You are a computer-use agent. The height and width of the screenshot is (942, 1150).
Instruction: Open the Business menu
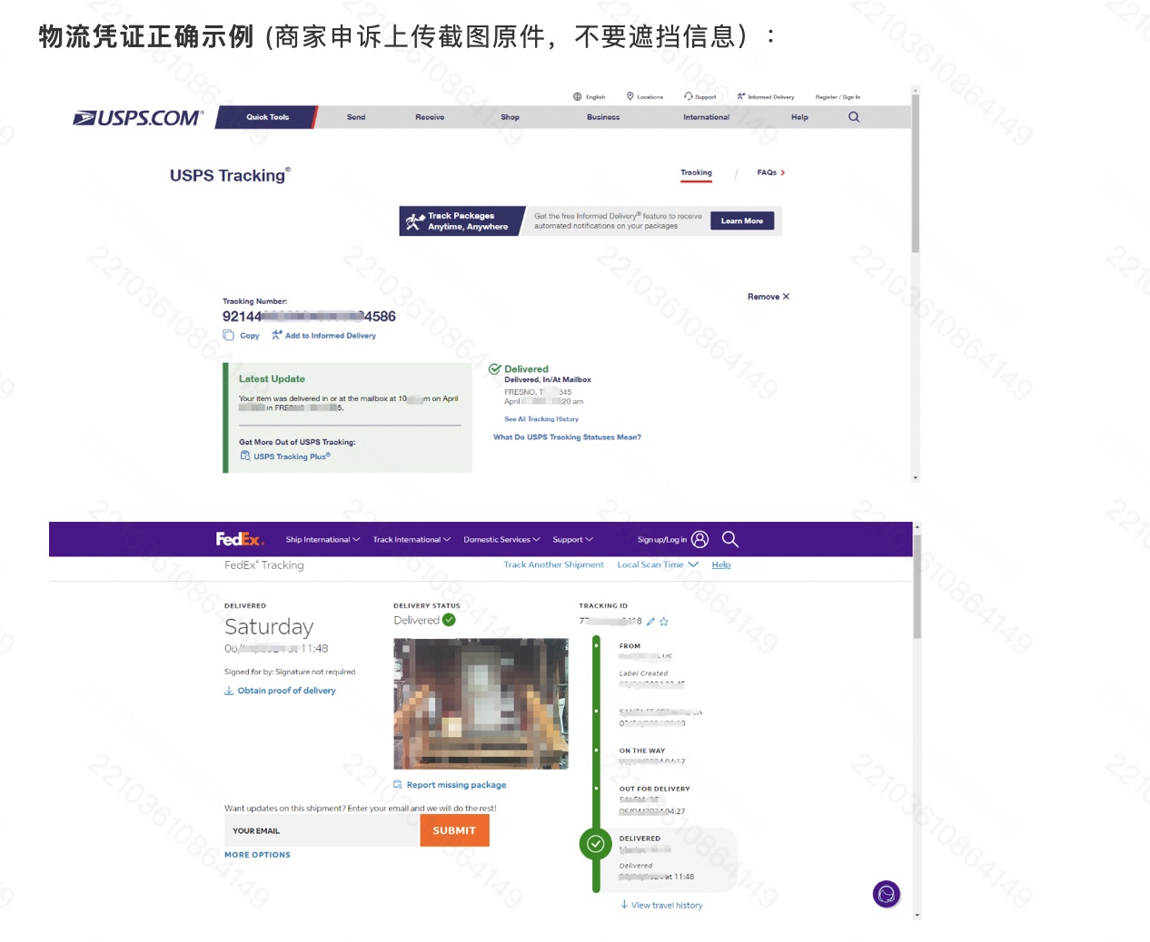(x=603, y=117)
